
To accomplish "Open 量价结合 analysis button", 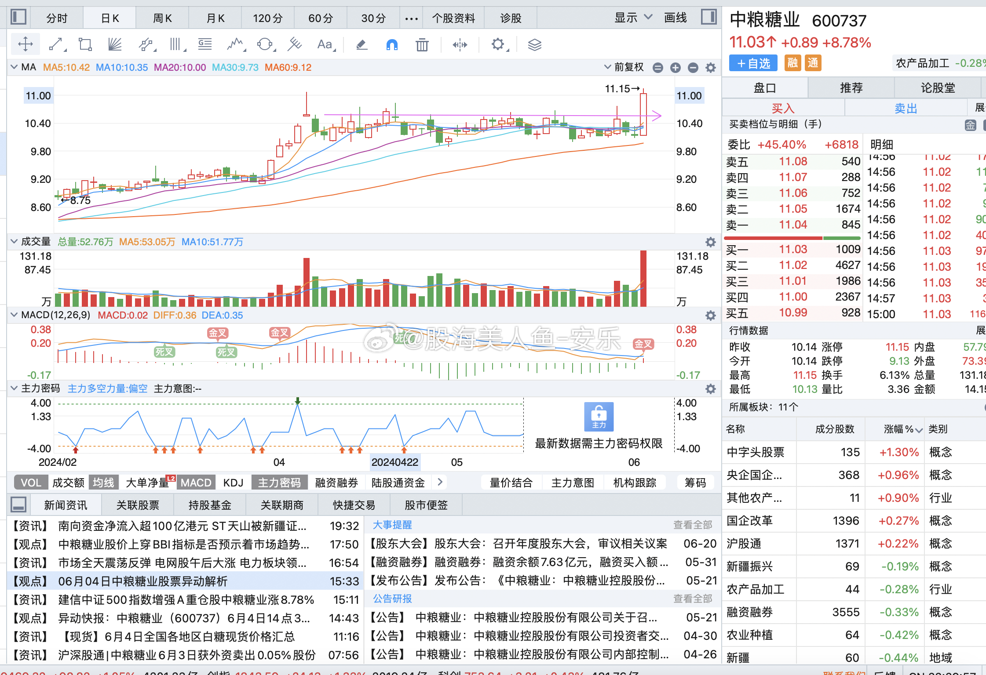I will 511,483.
